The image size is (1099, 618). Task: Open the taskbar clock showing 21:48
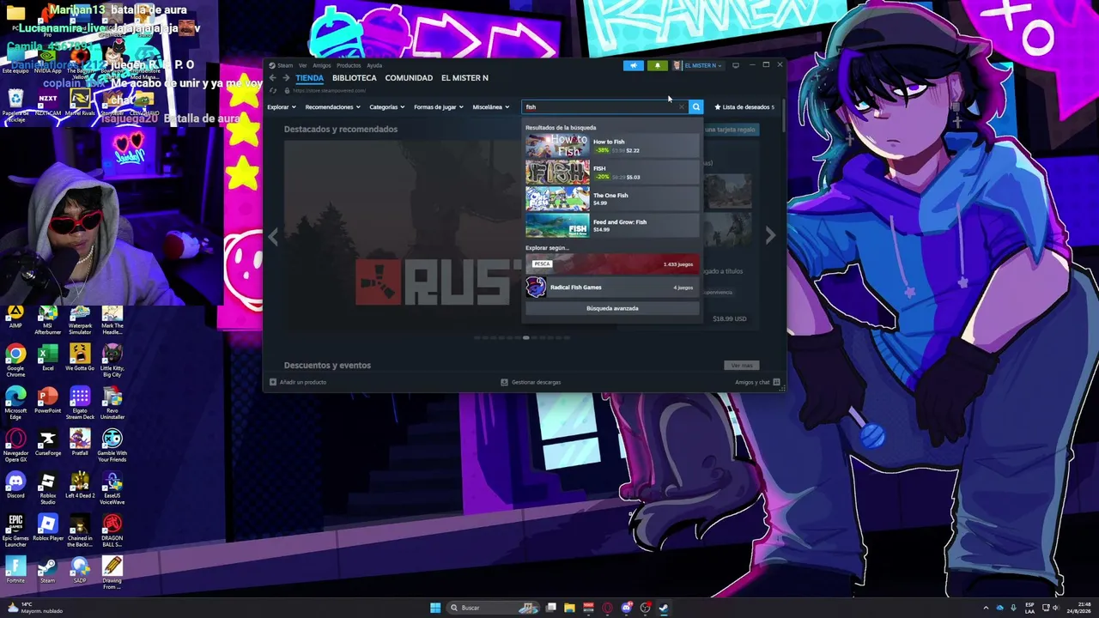[1078, 608]
